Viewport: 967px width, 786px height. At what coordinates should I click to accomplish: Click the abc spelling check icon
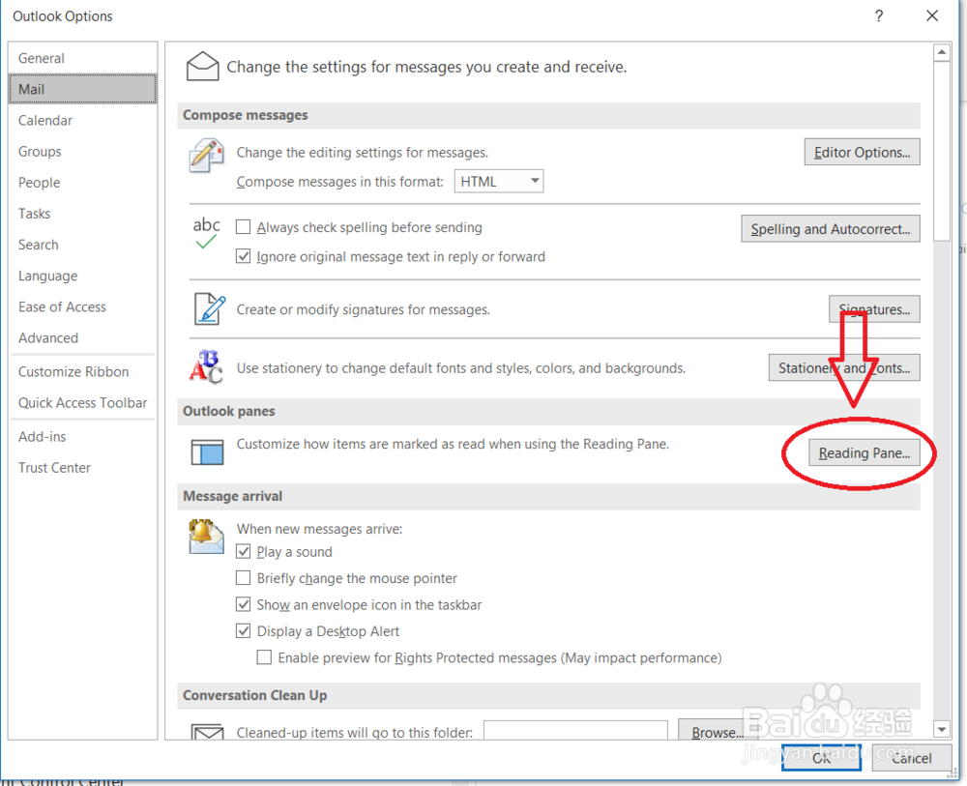[x=206, y=233]
